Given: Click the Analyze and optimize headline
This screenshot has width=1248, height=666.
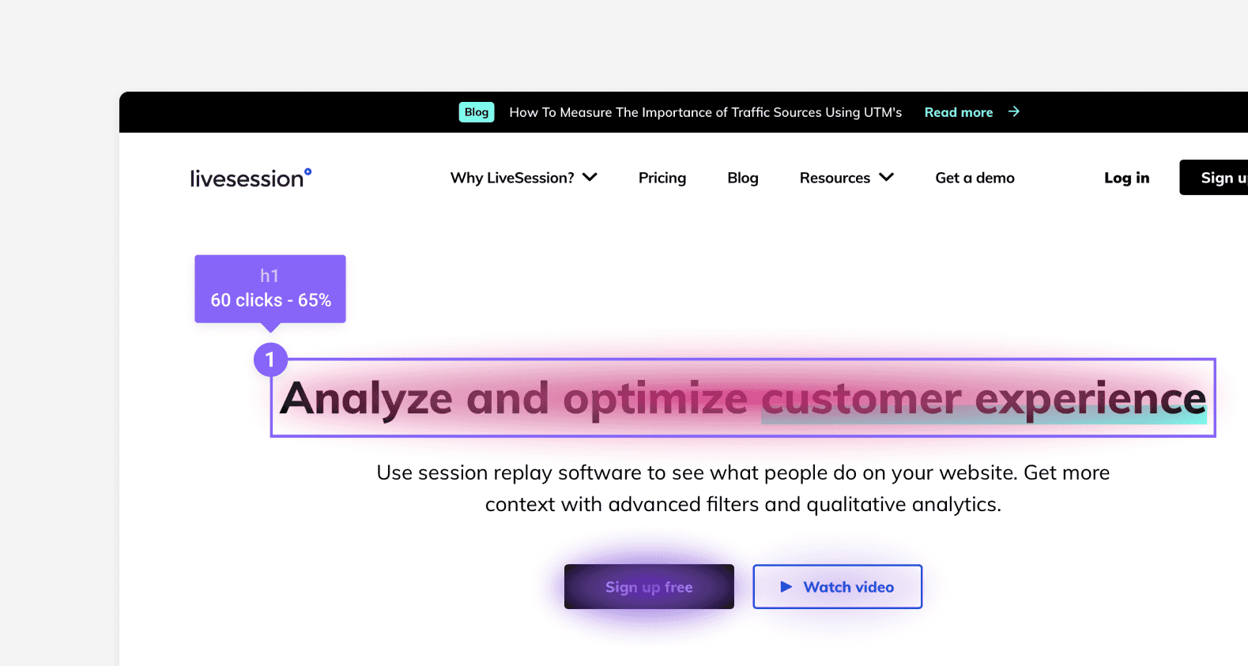Looking at the screenshot, I should pos(742,398).
